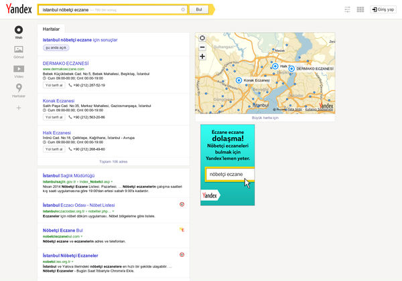Open Konak Eczanesi listing
The height and width of the screenshot is (281, 402).
pos(58,101)
